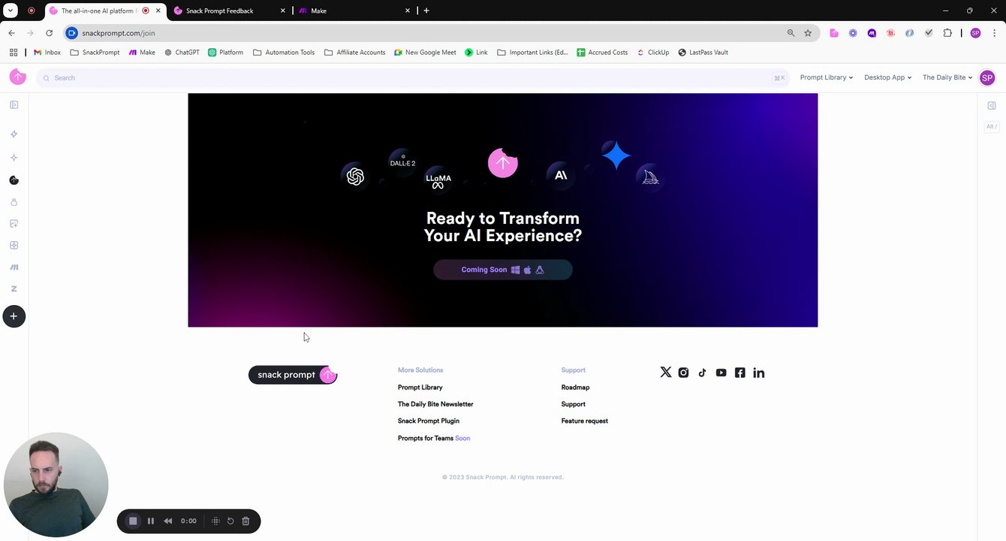Open the browser zoom magnifier icon
The image size is (1006, 541).
(791, 33)
